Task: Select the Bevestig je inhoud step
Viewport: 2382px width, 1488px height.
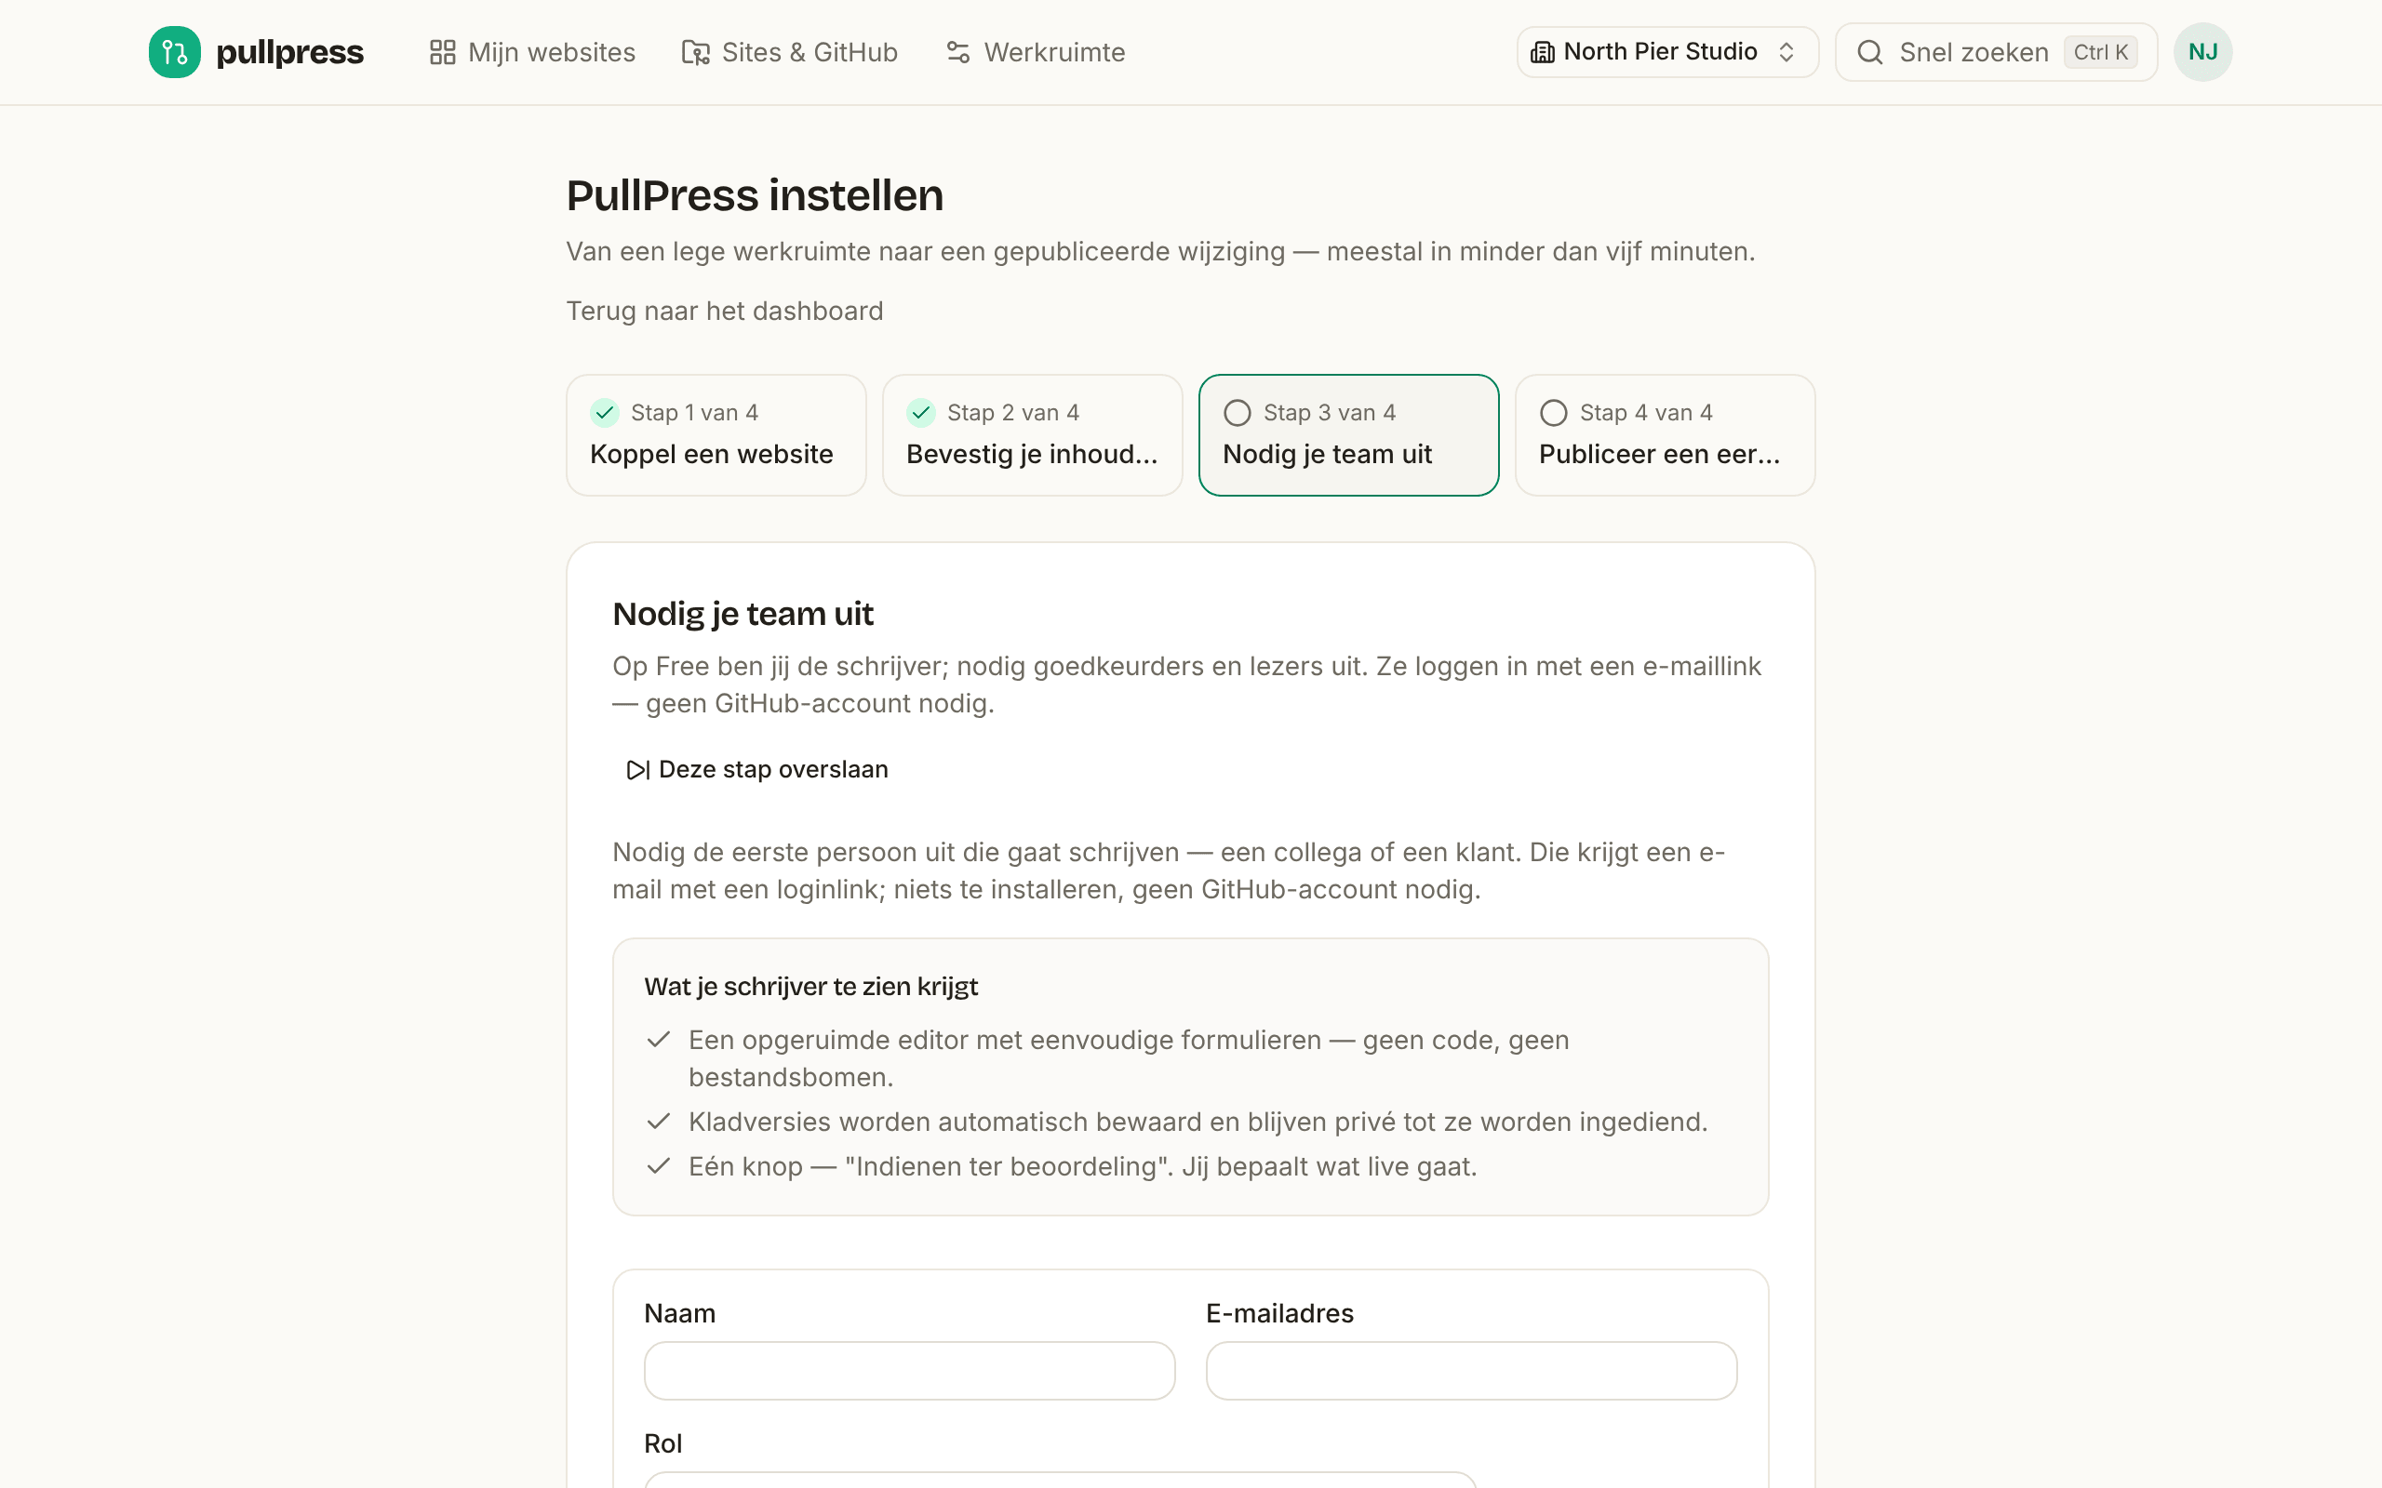Action: [1033, 435]
